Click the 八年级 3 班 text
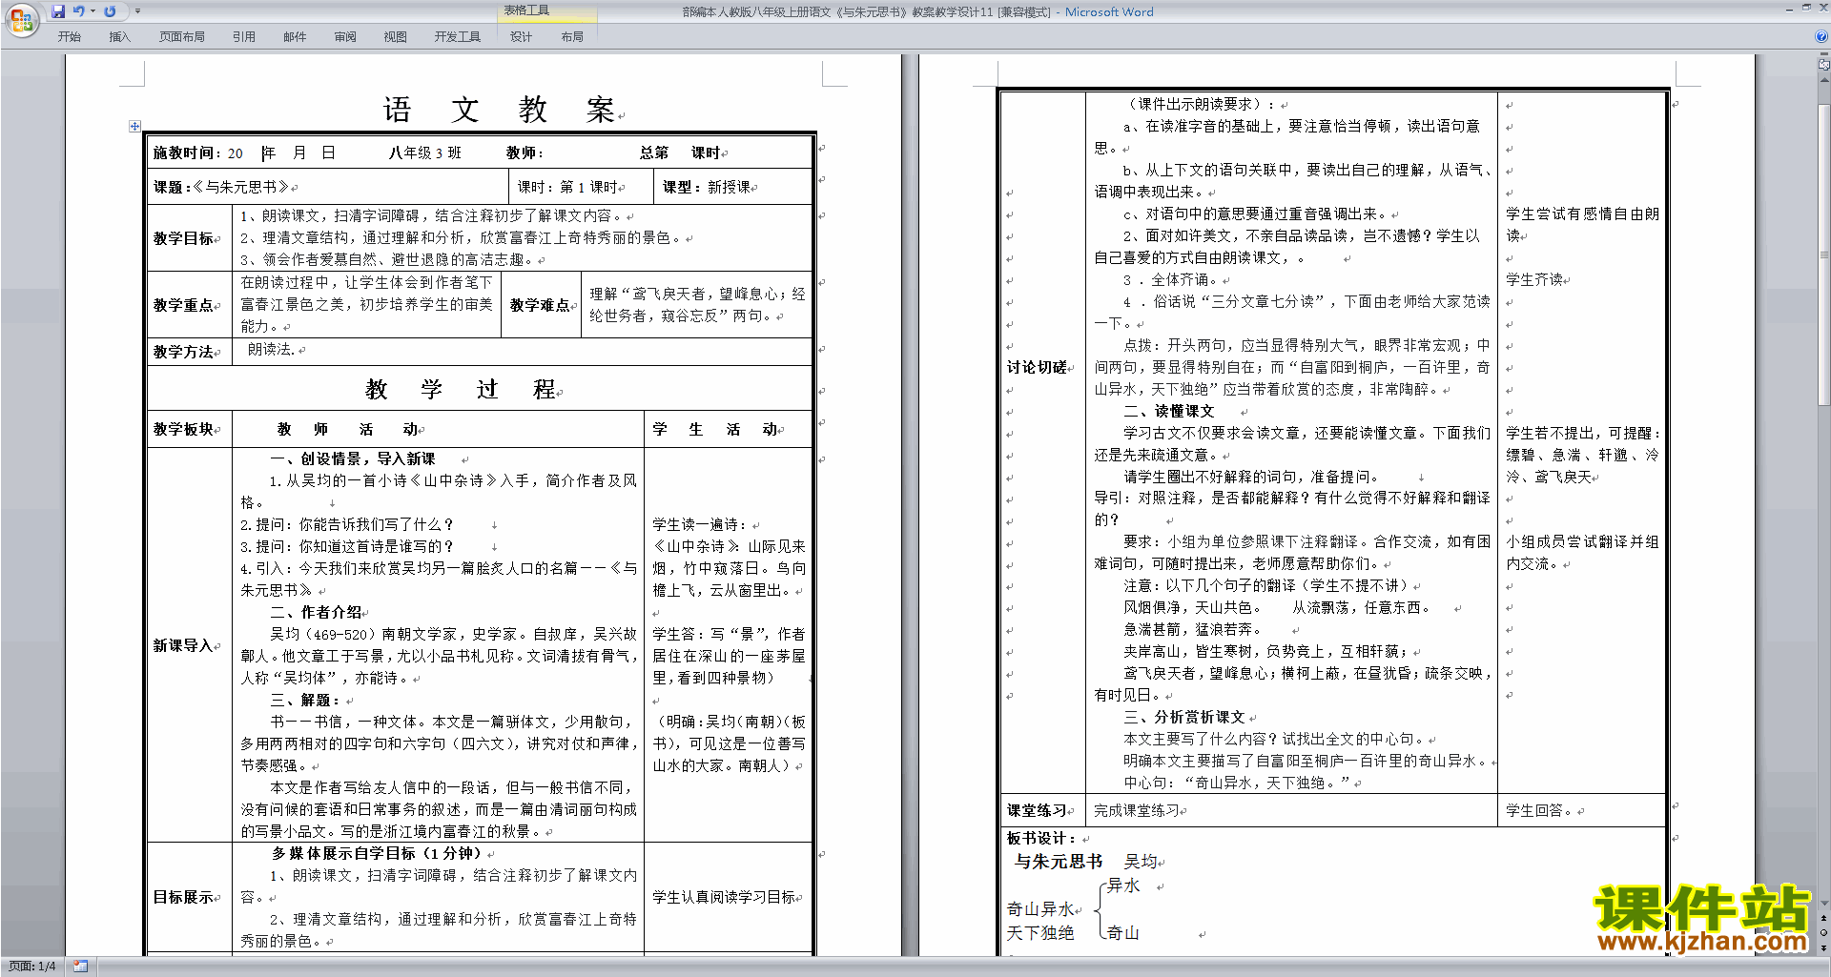Image resolution: width=1831 pixels, height=977 pixels. (x=424, y=153)
